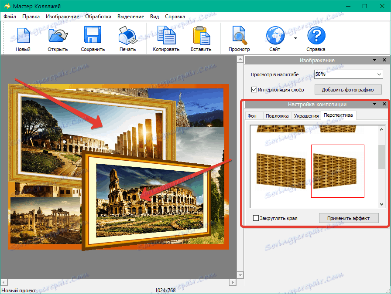391x294 pixels.
Task: Open the Выделение menu
Action: click(130, 17)
